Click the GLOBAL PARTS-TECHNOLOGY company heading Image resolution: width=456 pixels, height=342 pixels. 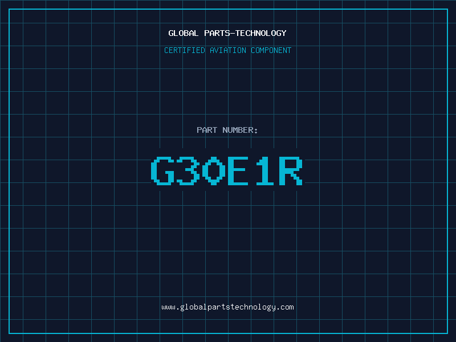227,33
